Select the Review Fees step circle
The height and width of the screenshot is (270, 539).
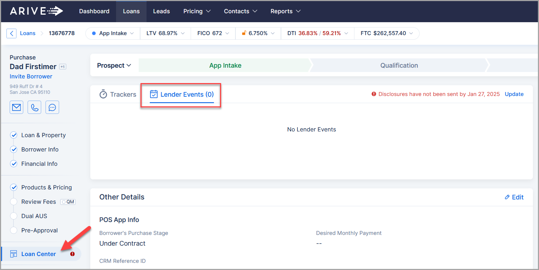point(14,202)
